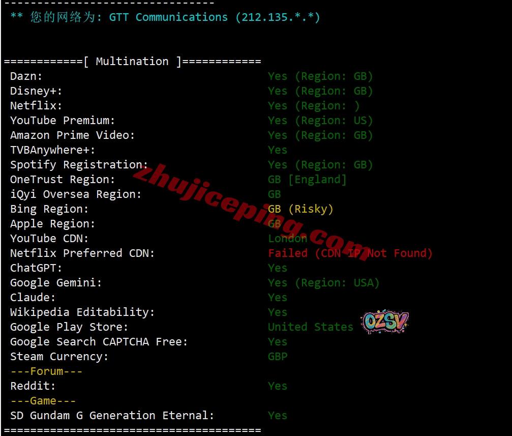
Task: Click the OZSV graffiti logo
Action: (385, 322)
